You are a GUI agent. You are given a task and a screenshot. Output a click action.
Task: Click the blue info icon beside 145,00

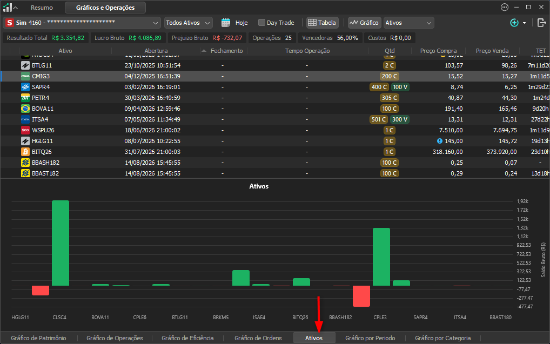(439, 141)
